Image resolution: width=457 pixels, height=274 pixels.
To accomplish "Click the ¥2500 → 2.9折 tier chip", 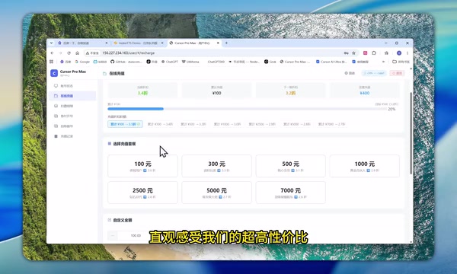I will 262,124.
